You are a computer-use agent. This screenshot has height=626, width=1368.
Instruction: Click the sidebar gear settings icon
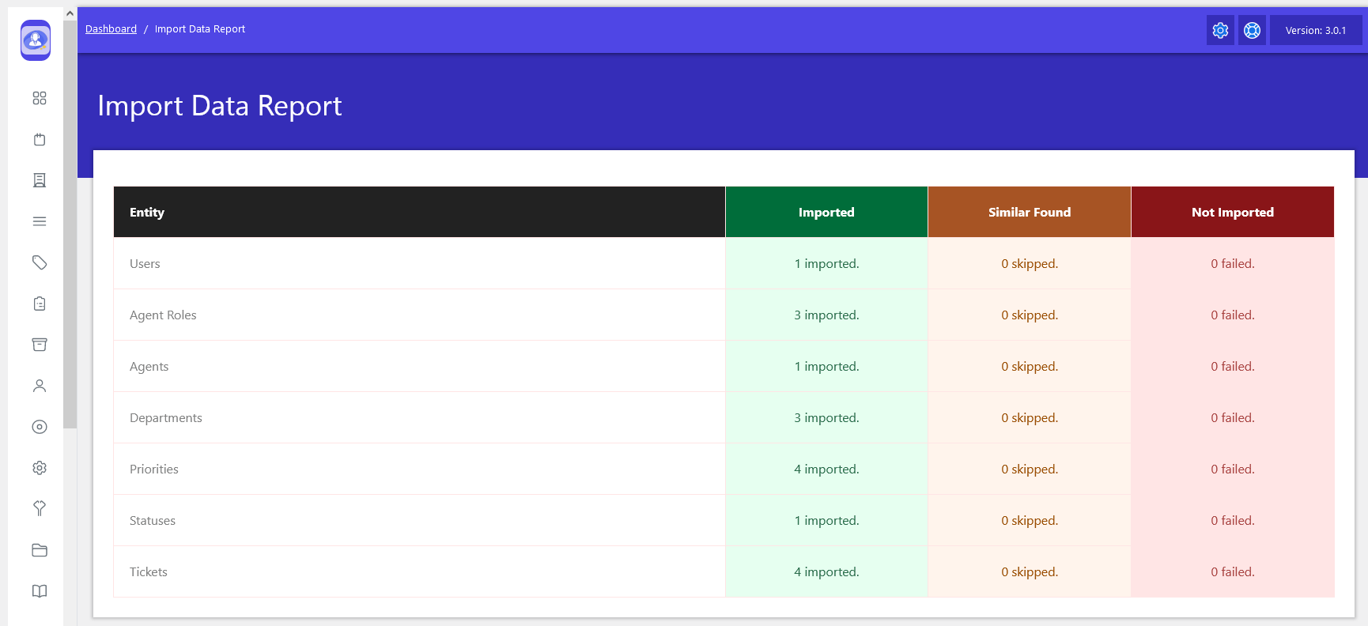coord(40,468)
